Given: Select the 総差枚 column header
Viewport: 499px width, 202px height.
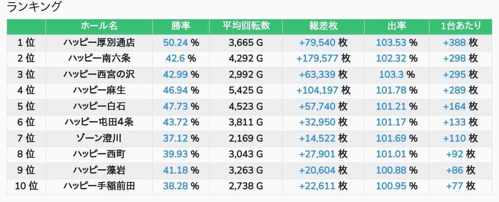Looking at the screenshot, I should (323, 26).
